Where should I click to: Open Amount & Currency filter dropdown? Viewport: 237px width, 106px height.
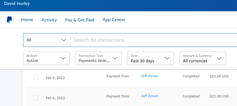(x=203, y=58)
